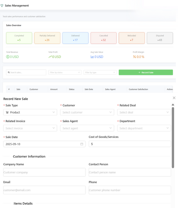Open the Select agent dropdown
This screenshot has height=208, width=178.
87,128
